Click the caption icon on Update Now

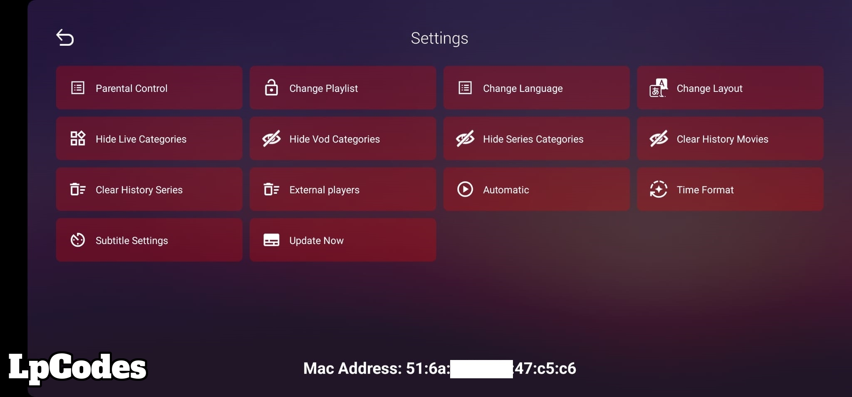click(272, 240)
